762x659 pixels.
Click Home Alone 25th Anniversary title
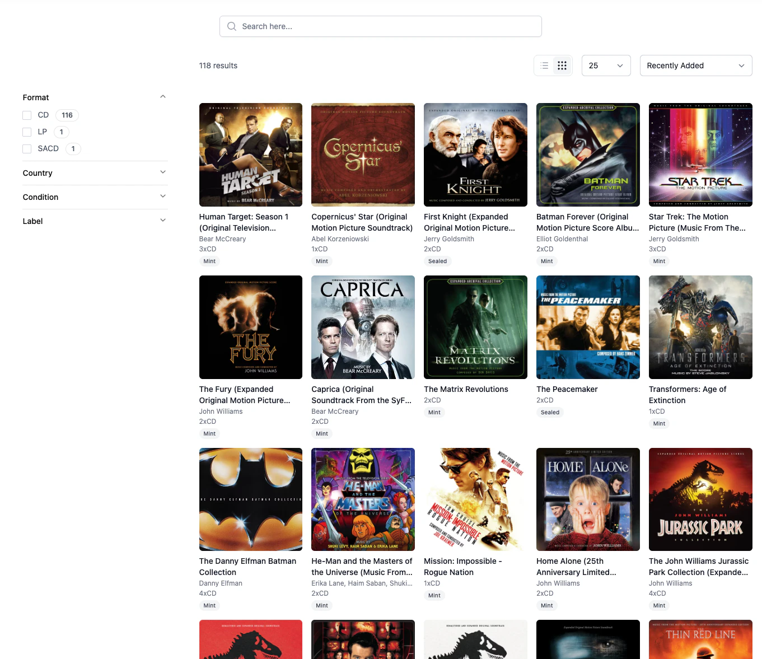click(576, 567)
